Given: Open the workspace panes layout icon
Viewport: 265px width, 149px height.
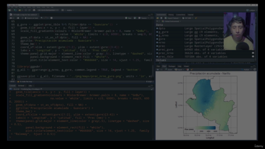Looking at the screenshot, I should (x=63, y=10).
